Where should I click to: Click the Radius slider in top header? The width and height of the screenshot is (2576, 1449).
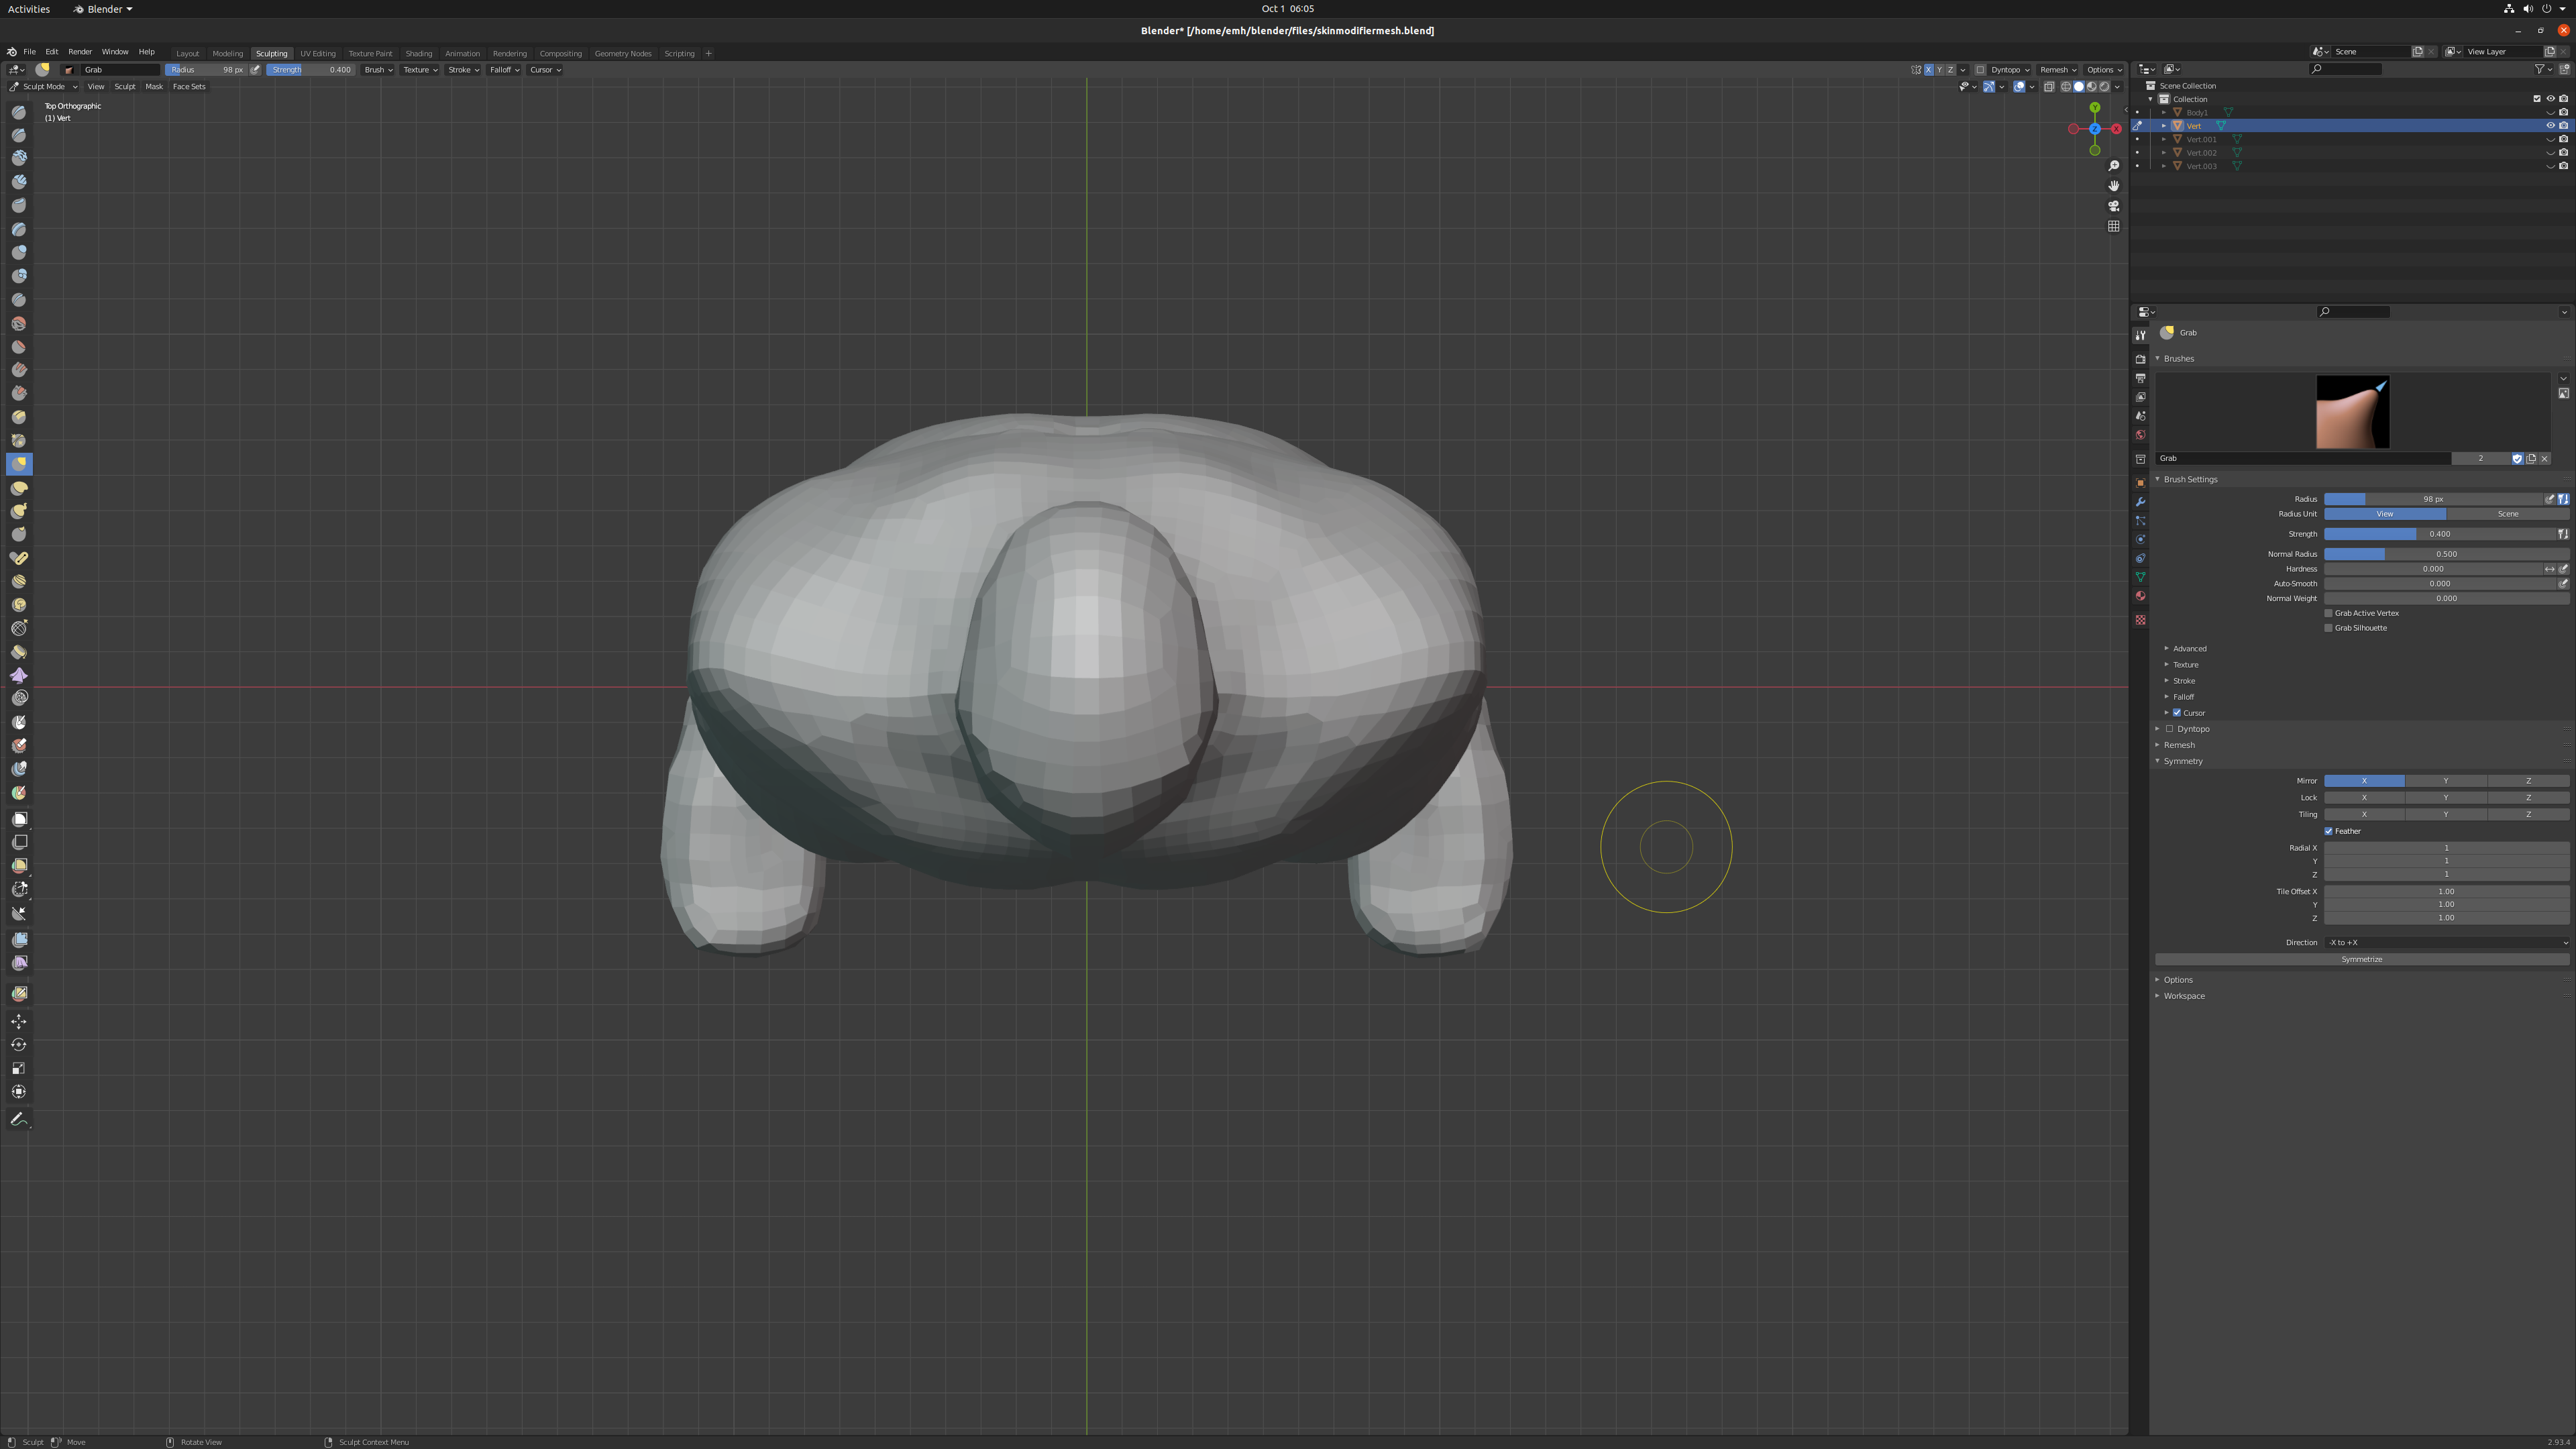(206, 70)
